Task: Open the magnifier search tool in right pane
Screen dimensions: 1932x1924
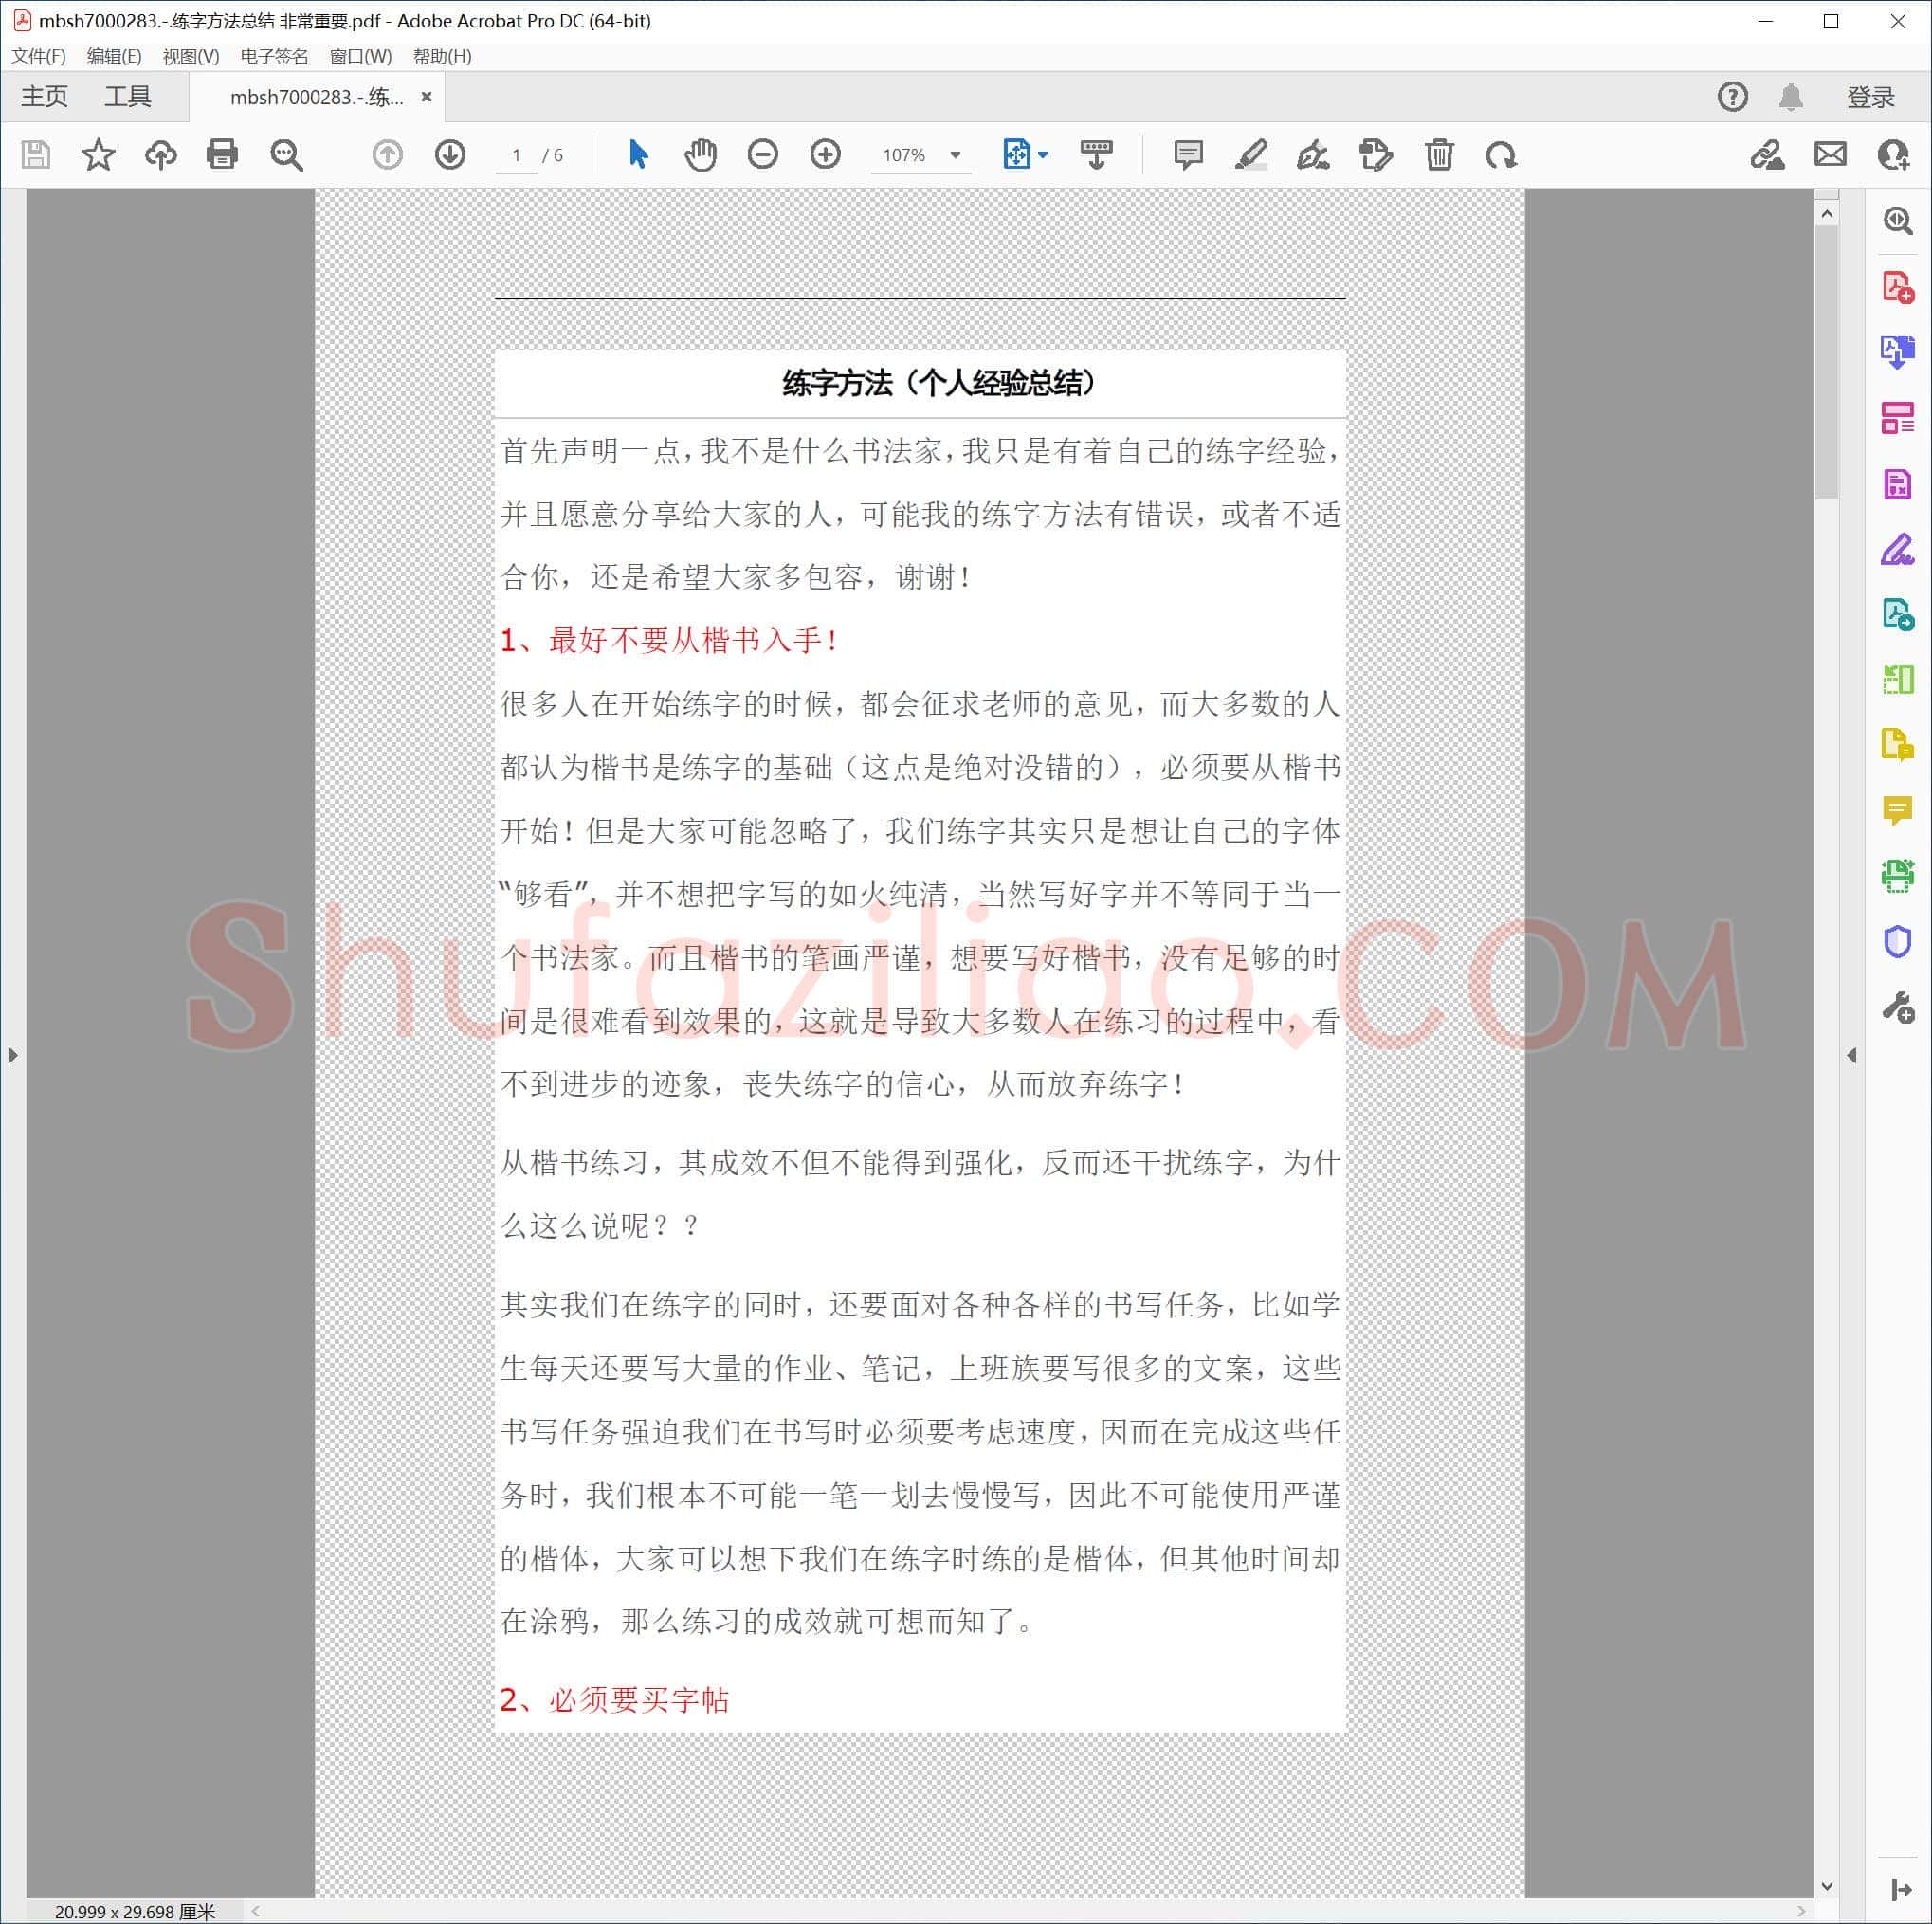Action: click(1897, 222)
